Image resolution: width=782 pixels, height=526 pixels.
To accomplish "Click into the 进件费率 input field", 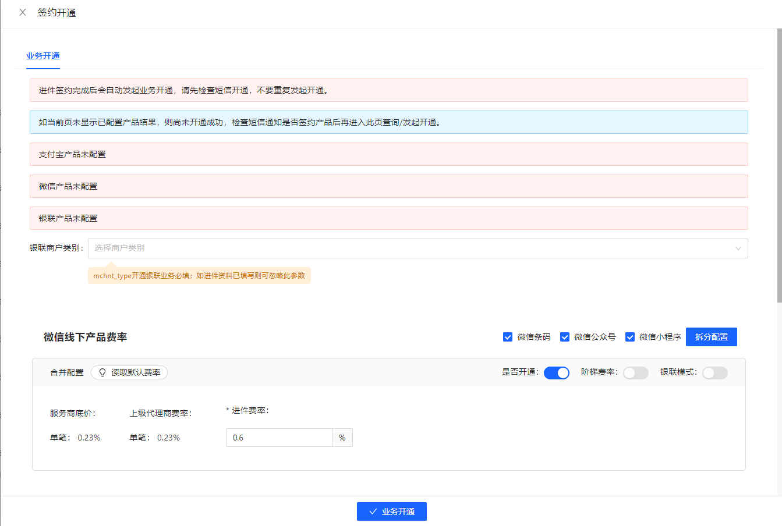I will click(278, 438).
